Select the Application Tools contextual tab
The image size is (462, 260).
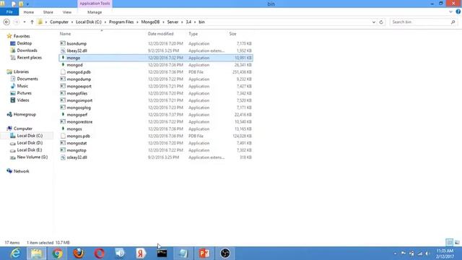[95, 4]
